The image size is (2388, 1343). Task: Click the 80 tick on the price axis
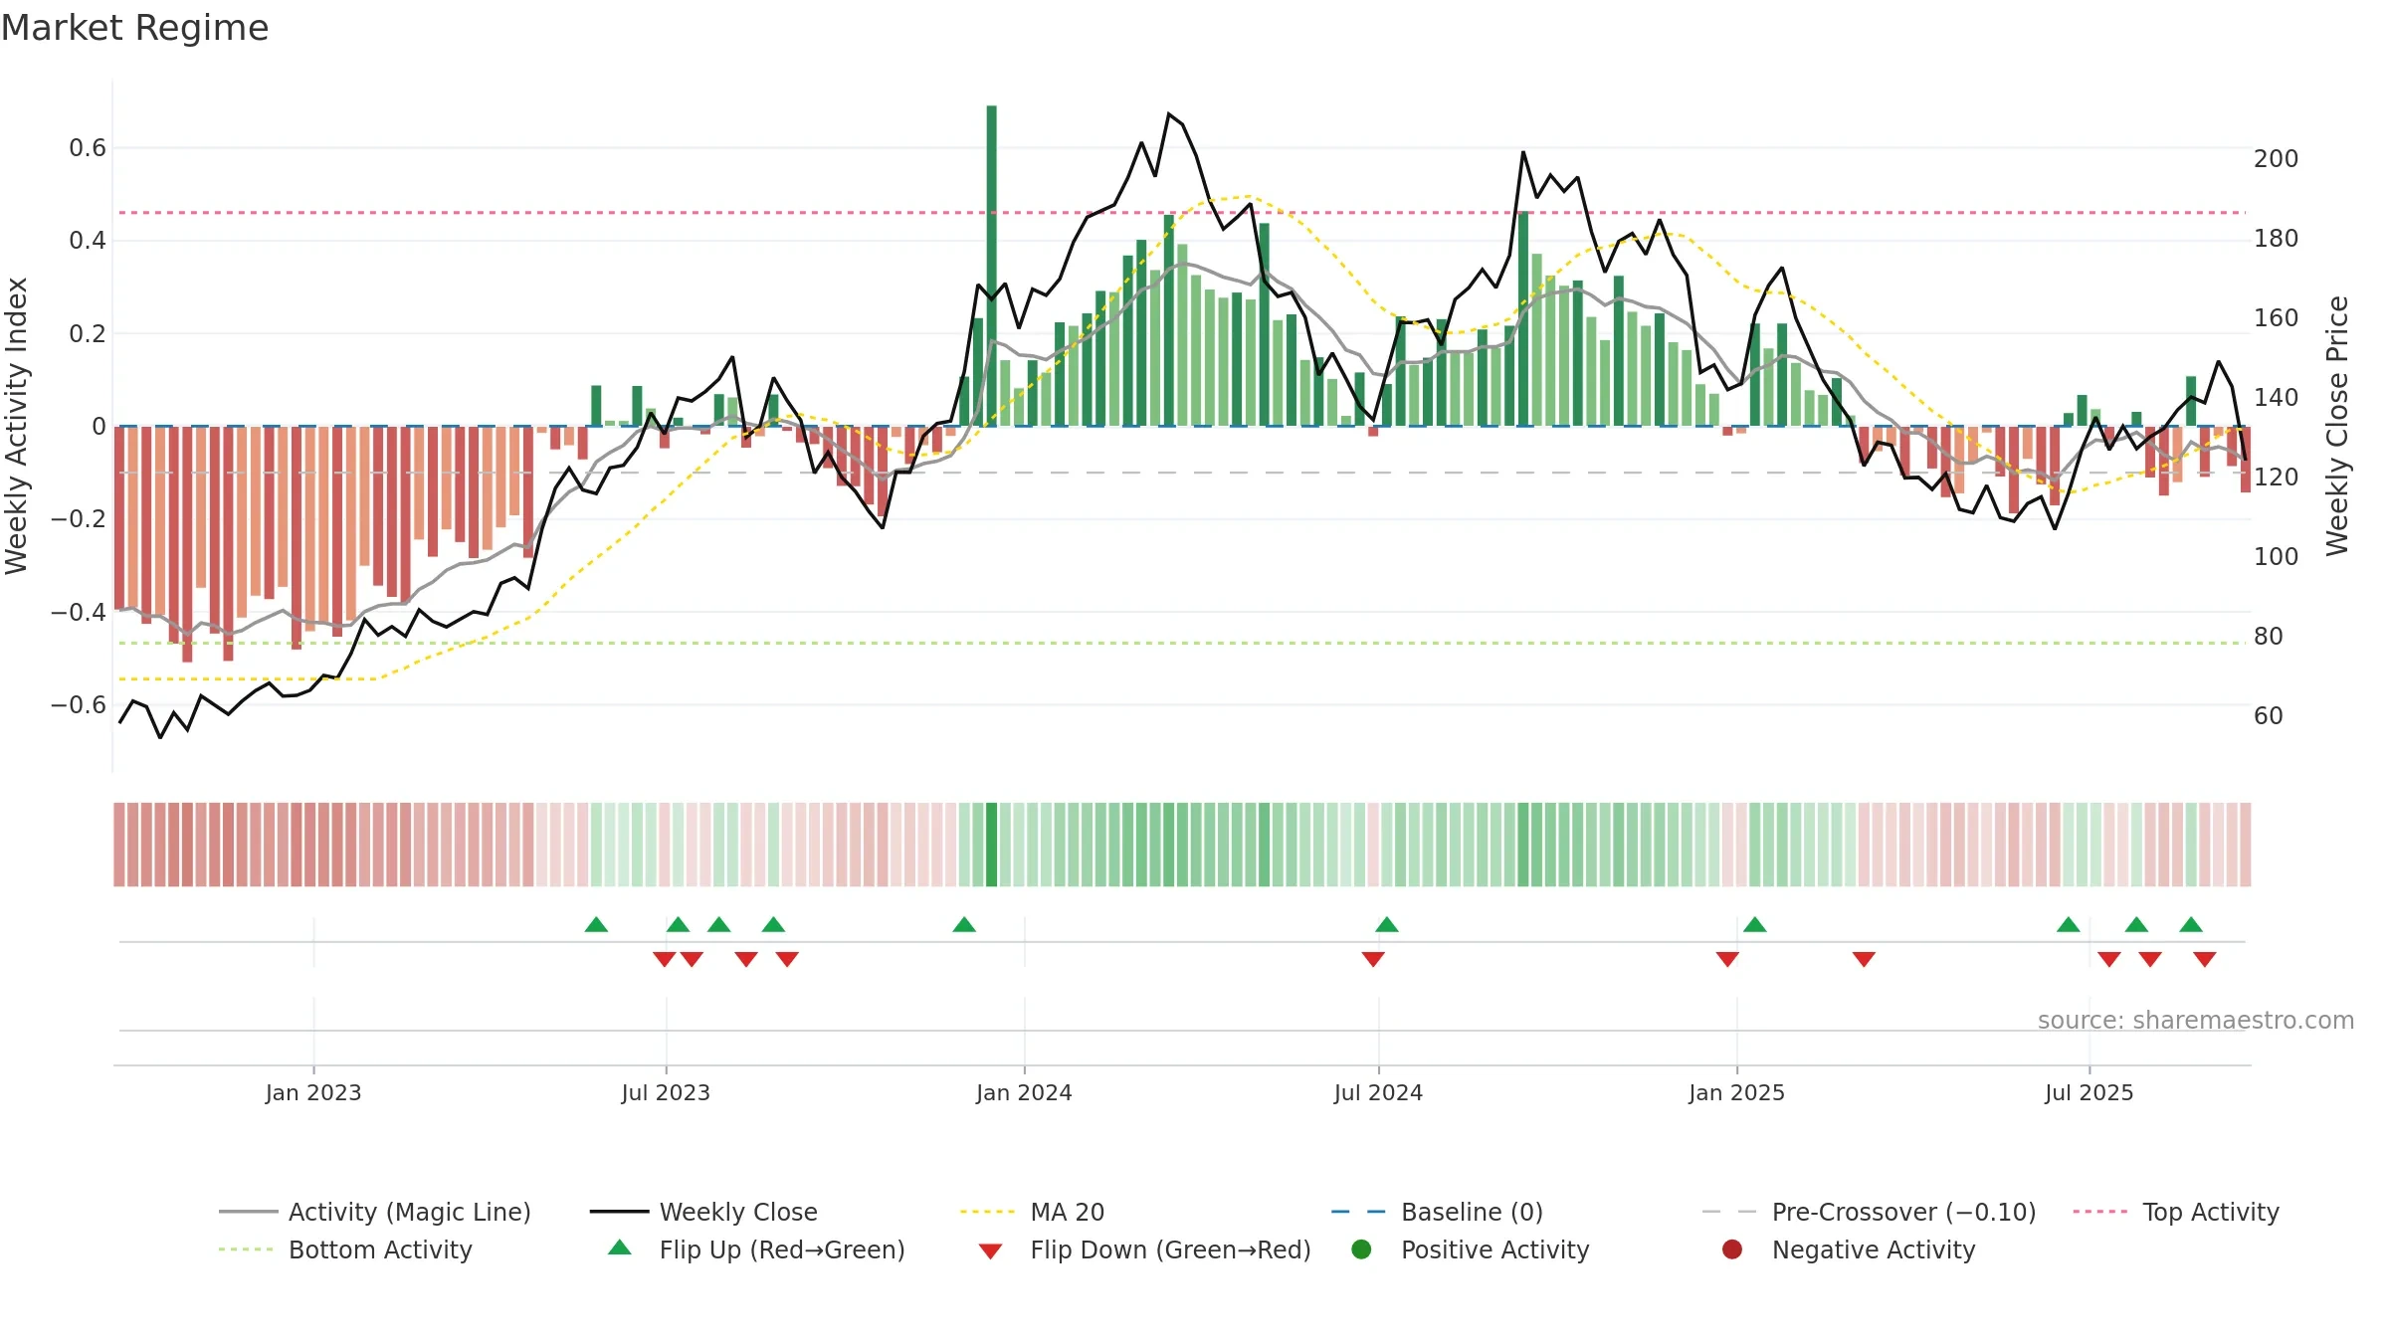[2269, 637]
